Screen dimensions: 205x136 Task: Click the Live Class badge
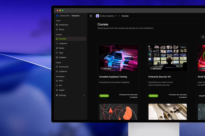click(106, 68)
